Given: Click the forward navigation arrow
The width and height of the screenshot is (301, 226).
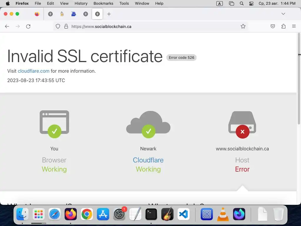Looking at the screenshot, I should 18,26.
